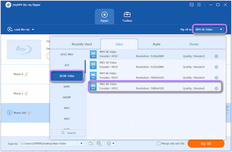The height and width of the screenshot is (152, 232).
Task: Click the Rip All button
Action: (206, 143)
